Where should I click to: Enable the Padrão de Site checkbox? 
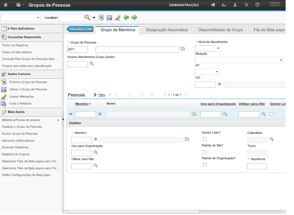click(x=205, y=152)
